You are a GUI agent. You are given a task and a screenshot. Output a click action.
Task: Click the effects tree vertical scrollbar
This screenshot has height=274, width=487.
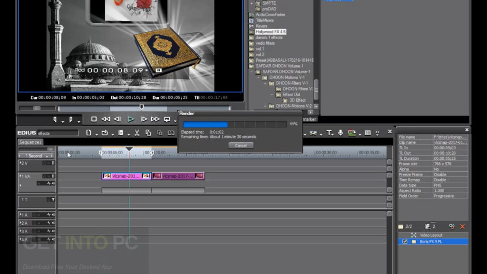(316, 89)
